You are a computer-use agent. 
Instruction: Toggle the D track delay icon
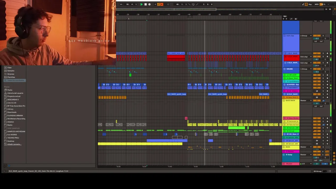[334, 162]
